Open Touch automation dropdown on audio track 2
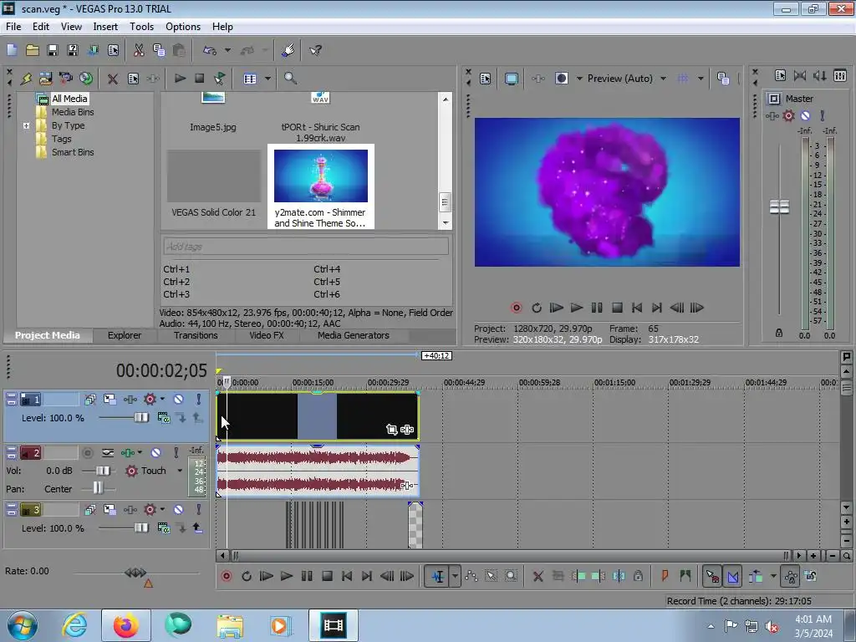The height and width of the screenshot is (642, 856). click(x=180, y=471)
